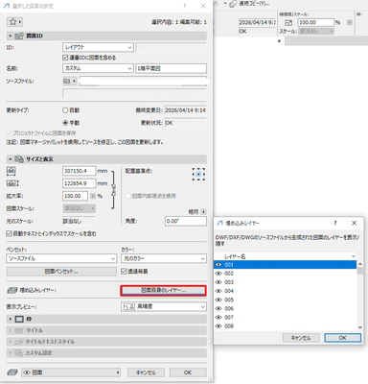The width and height of the screenshot is (368, 384).
Task: Click the 連続コピー icon in toolbar
Action: (233, 4)
